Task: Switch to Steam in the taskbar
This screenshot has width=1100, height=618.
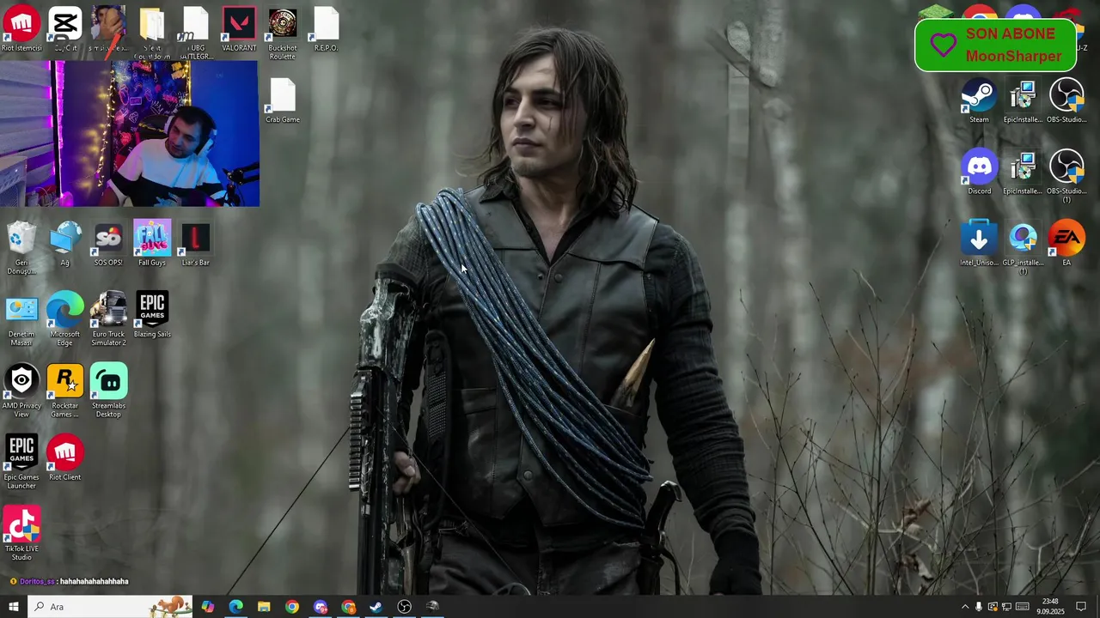Action: [x=376, y=607]
